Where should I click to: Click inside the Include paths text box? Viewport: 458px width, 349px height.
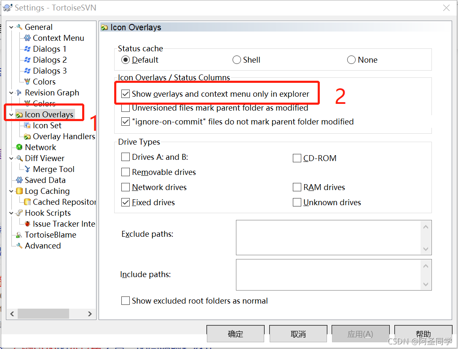coord(328,275)
